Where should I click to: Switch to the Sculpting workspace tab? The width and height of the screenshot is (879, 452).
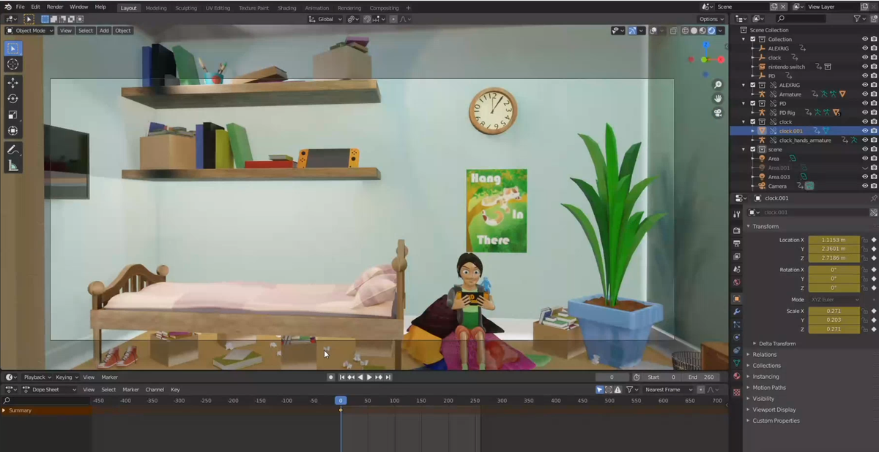coord(186,8)
